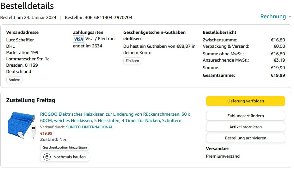Track shipment via Lieferung verfolgen
Image resolution: width=294 pixels, height=171 pixels.
[x=245, y=101]
